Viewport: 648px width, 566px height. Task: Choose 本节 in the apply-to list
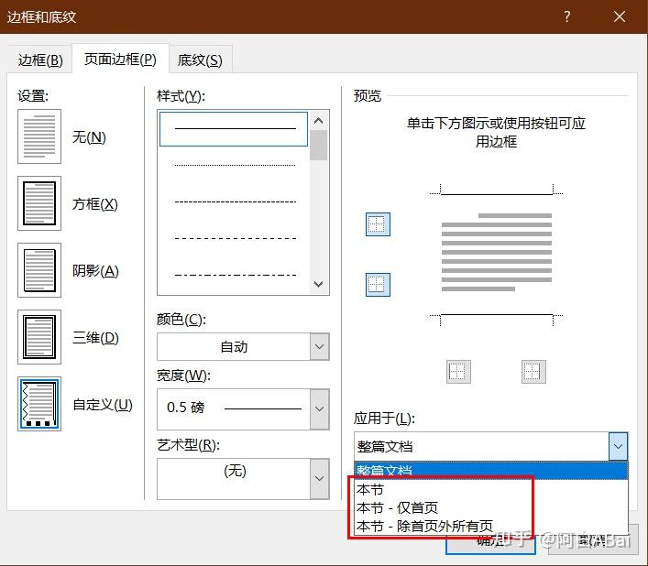pos(491,489)
